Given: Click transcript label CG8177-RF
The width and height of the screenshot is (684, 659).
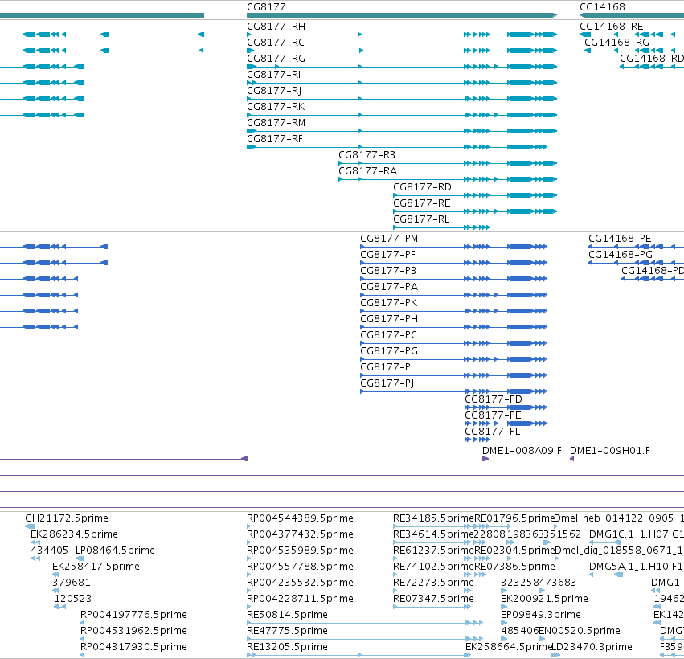Looking at the screenshot, I should click(x=275, y=139).
